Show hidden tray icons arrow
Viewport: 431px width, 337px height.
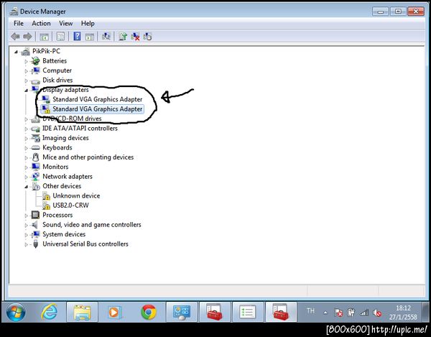pos(325,313)
